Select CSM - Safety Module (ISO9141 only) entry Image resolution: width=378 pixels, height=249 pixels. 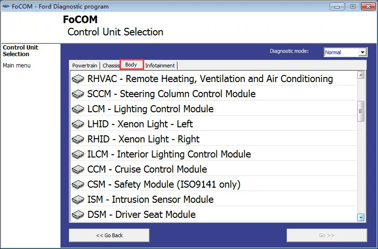[x=214, y=184]
